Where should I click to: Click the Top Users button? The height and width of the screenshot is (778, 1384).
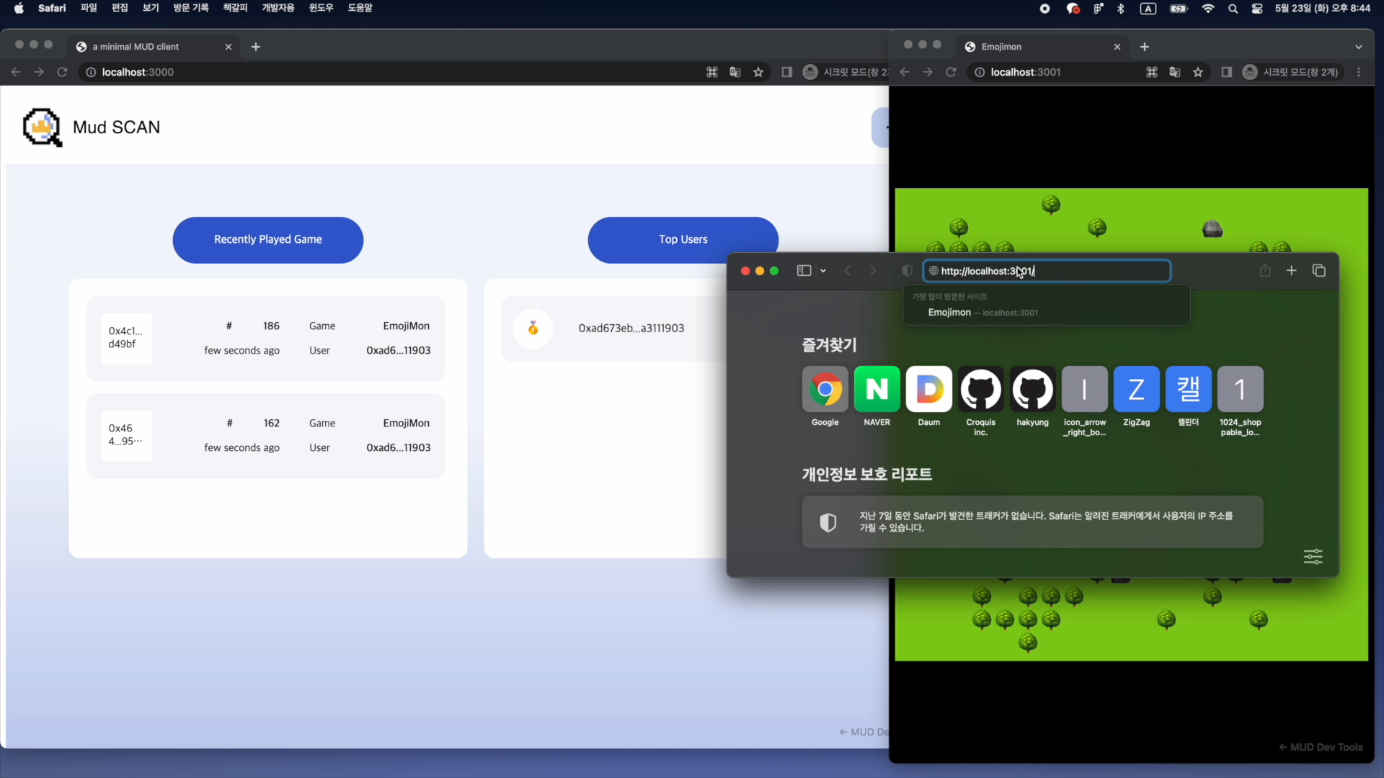683,240
